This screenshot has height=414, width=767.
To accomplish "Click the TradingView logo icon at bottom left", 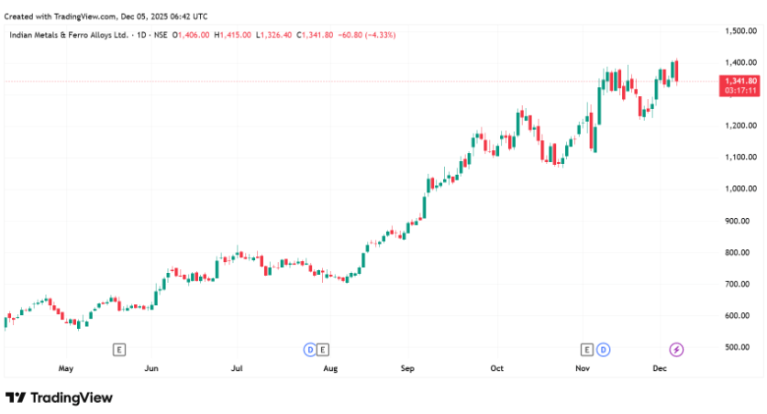I will tap(16, 398).
